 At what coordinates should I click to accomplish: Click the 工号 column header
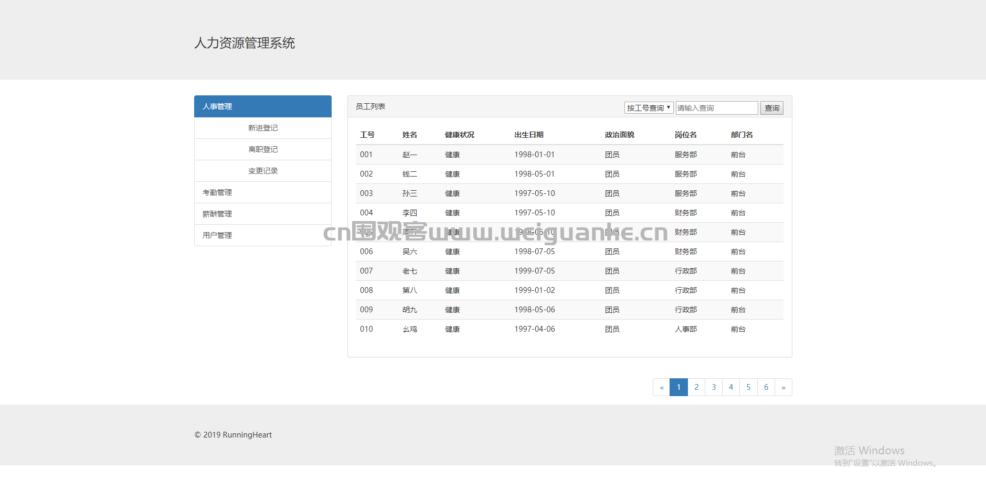[367, 135]
